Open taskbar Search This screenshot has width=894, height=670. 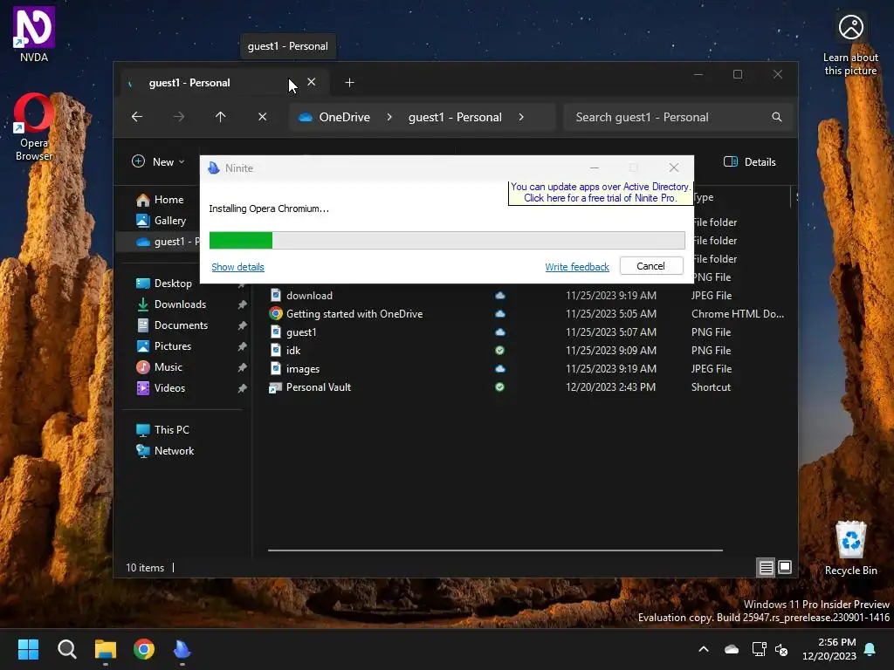(x=66, y=649)
